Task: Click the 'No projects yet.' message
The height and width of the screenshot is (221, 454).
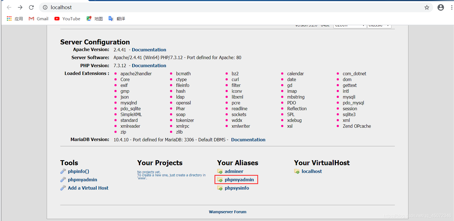Action: 149,172
